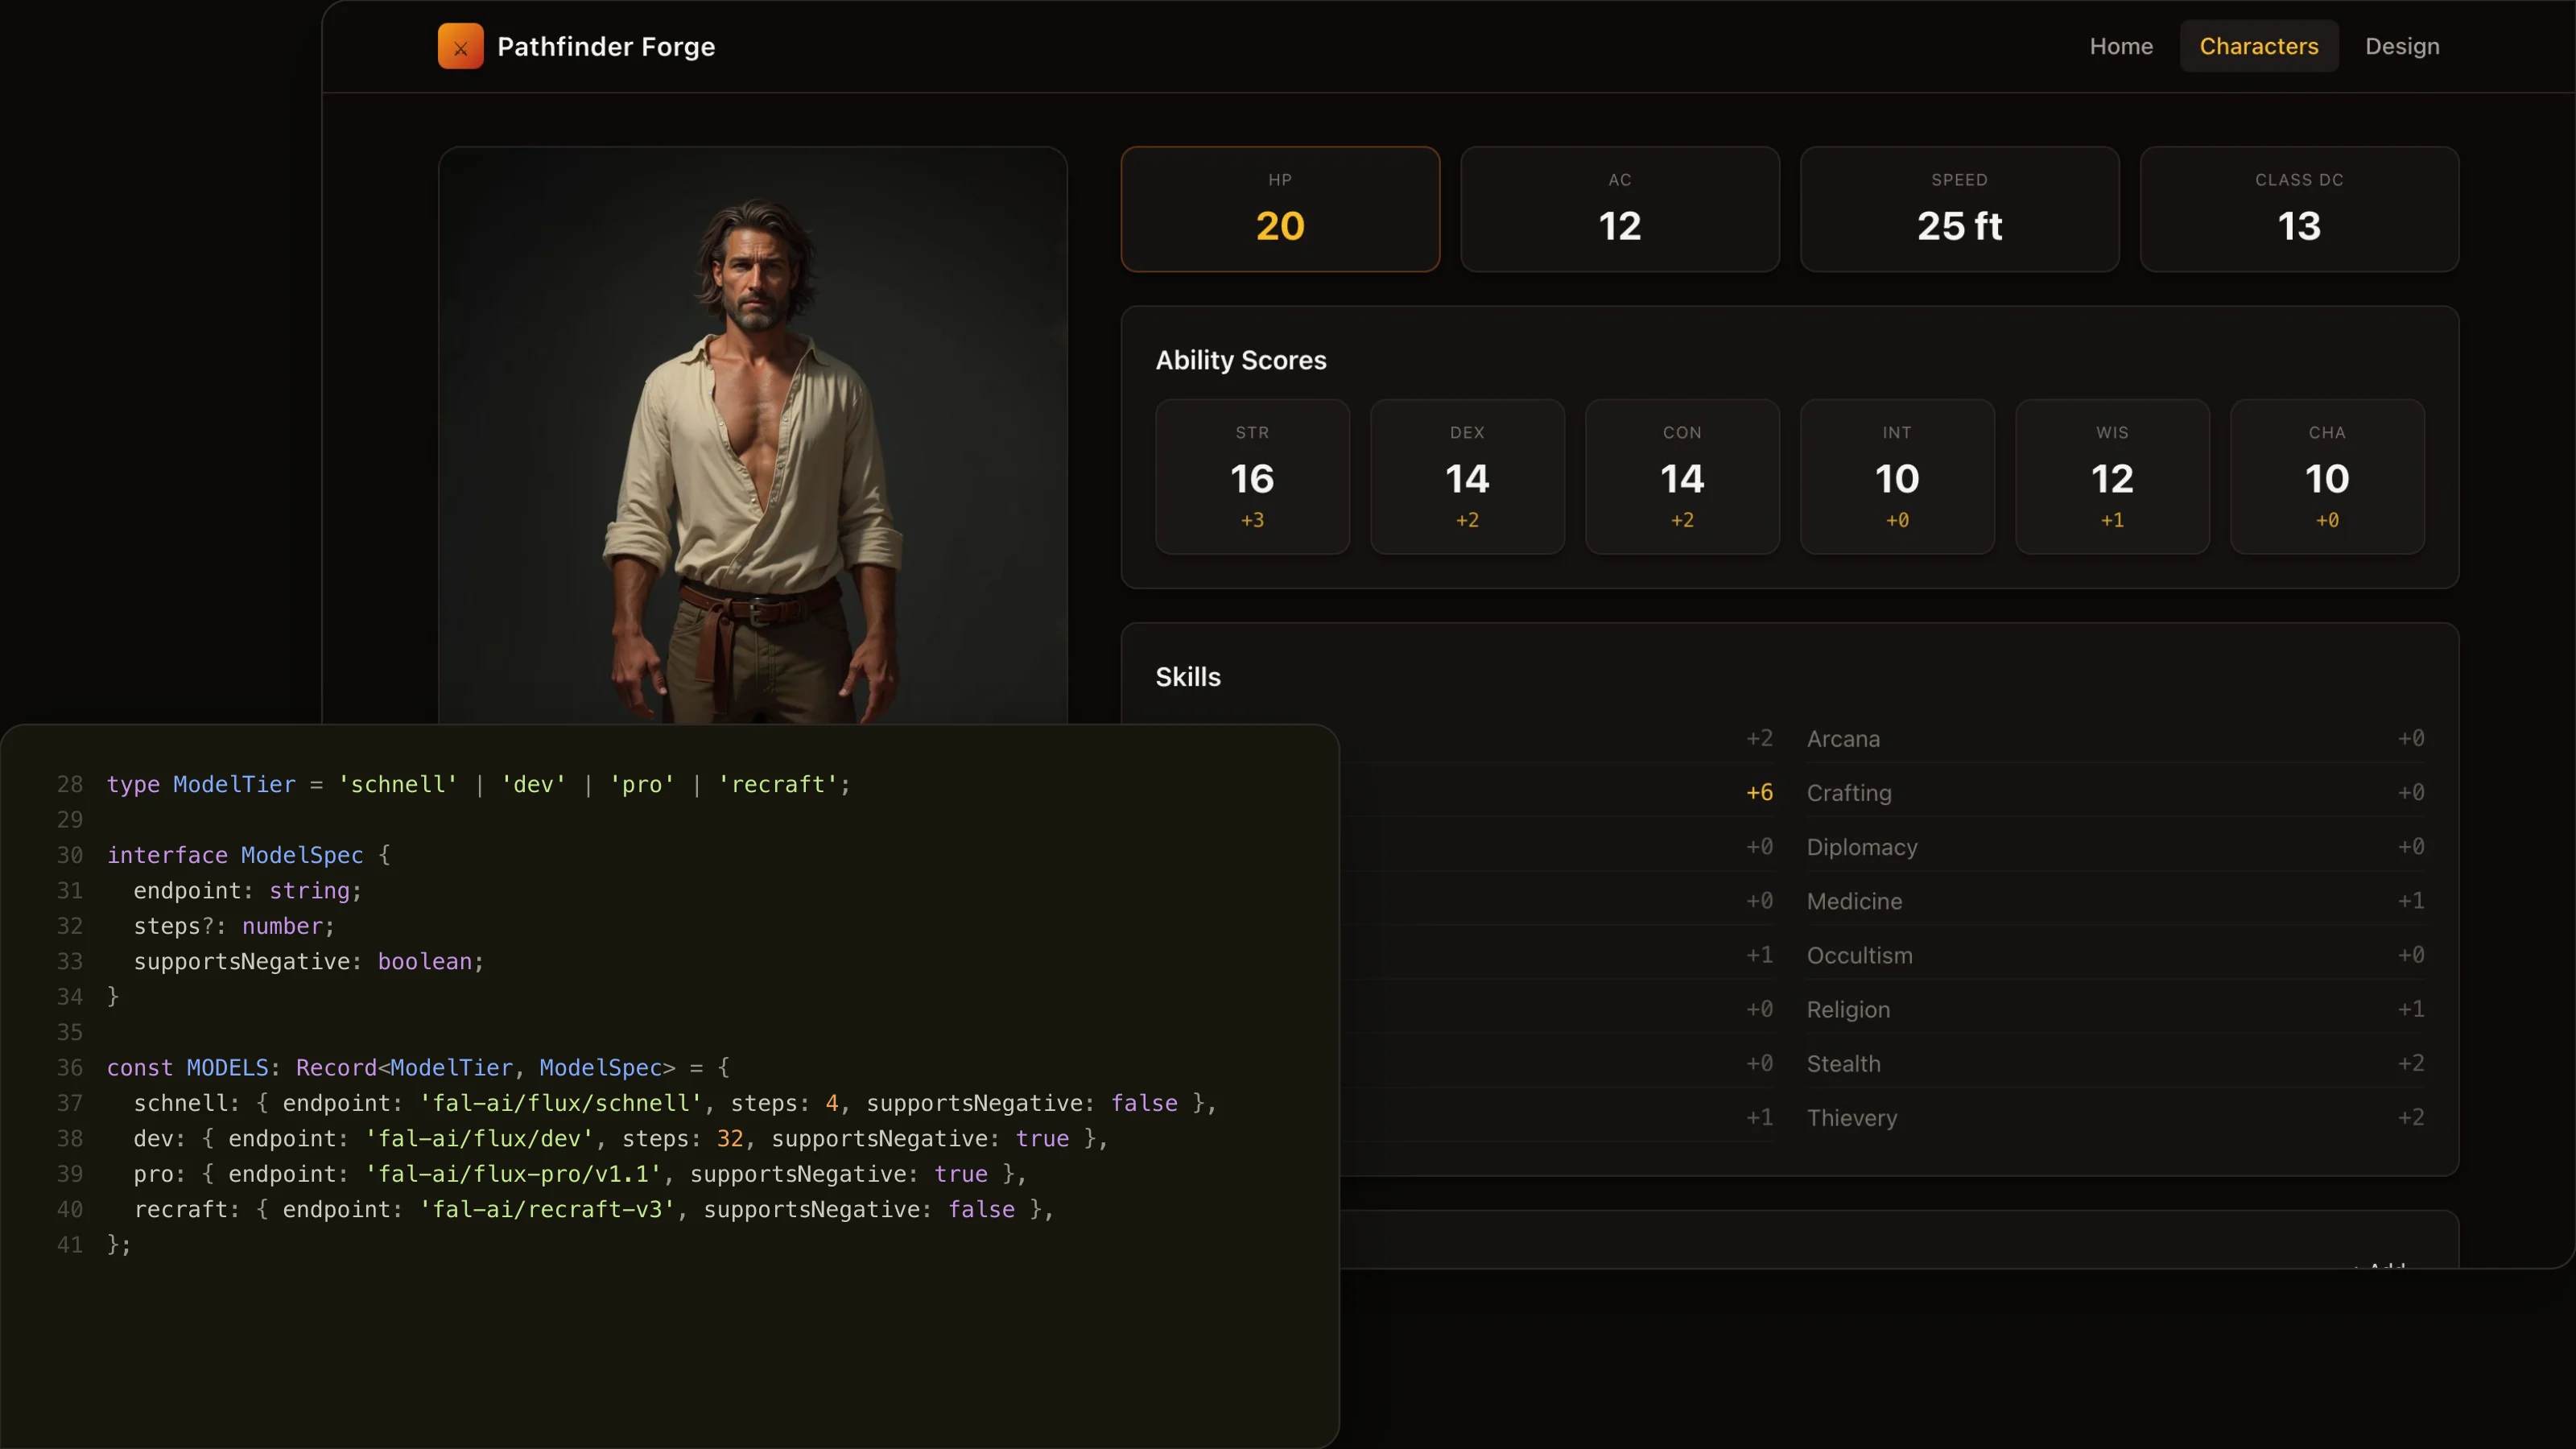Click the CON ability score box
This screenshot has width=2576, height=1449.
point(1682,477)
